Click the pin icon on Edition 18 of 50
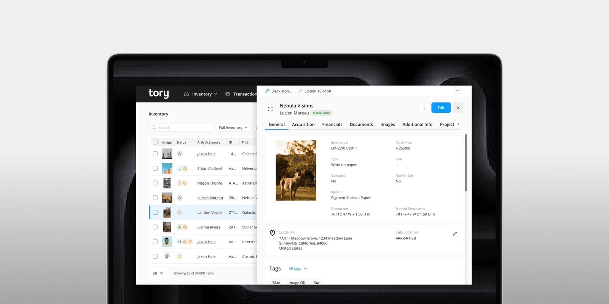The height and width of the screenshot is (304, 609). coord(300,91)
